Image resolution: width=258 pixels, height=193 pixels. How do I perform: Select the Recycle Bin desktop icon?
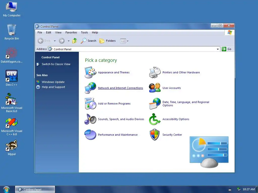click(12, 32)
